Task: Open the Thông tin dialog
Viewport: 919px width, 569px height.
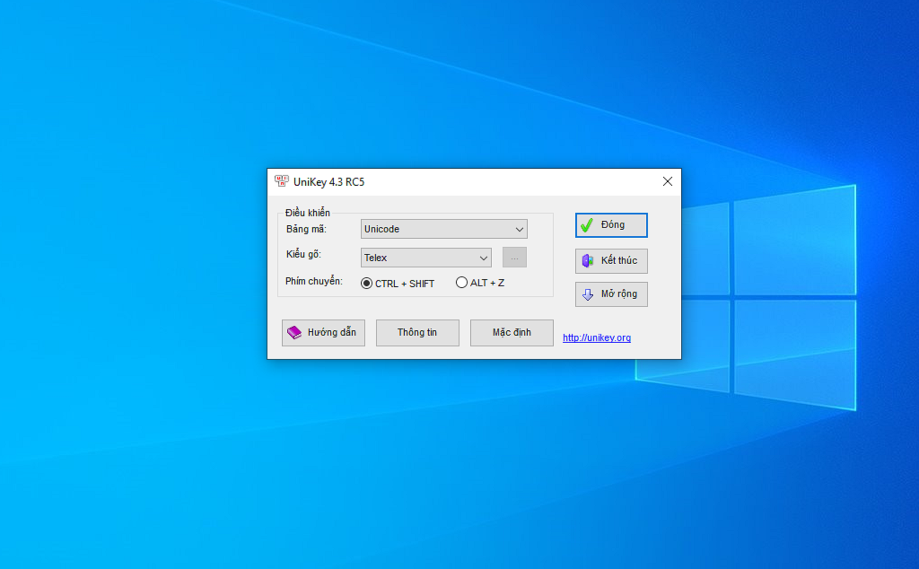Action: (417, 333)
